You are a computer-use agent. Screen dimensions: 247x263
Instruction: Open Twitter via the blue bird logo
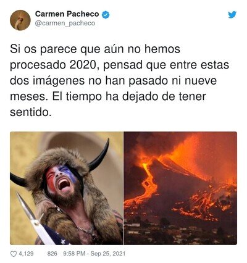(x=232, y=15)
